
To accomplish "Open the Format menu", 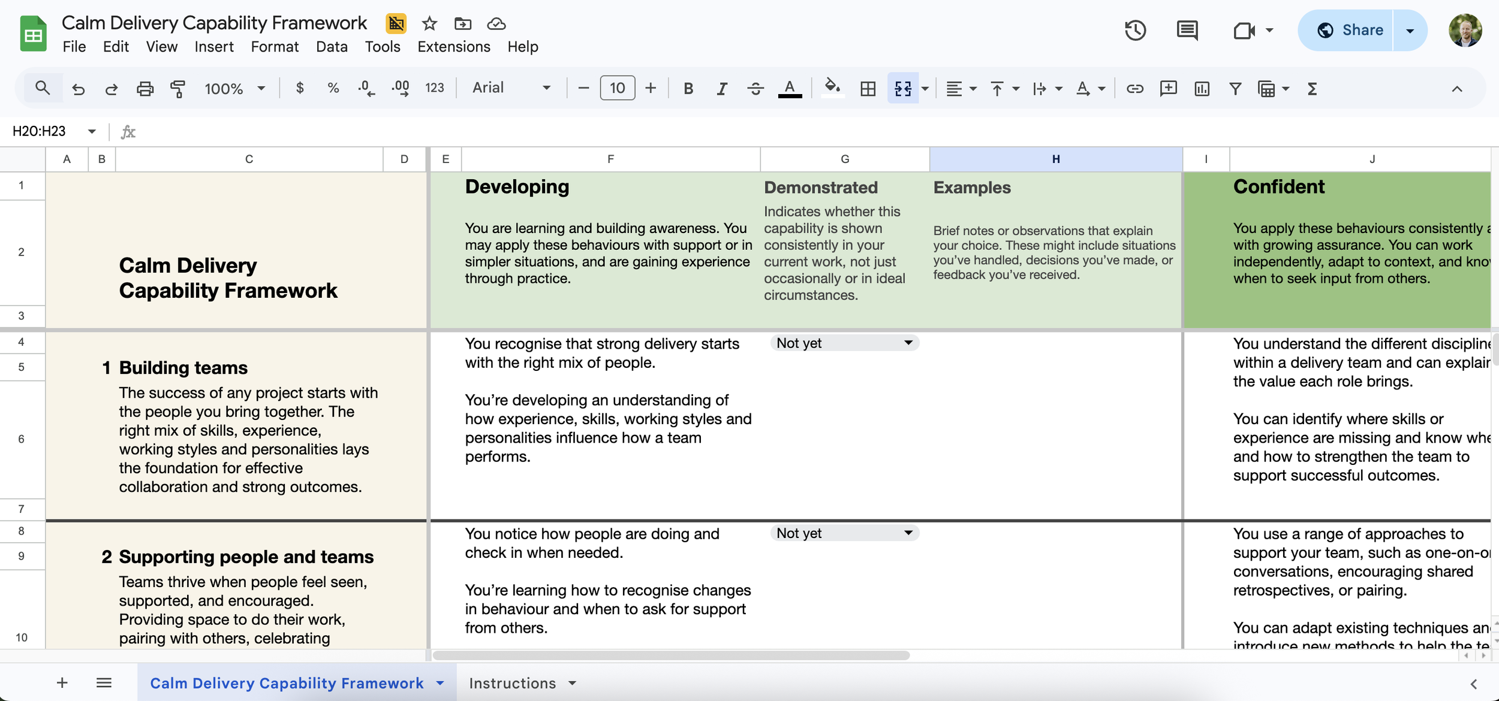I will pos(275,47).
